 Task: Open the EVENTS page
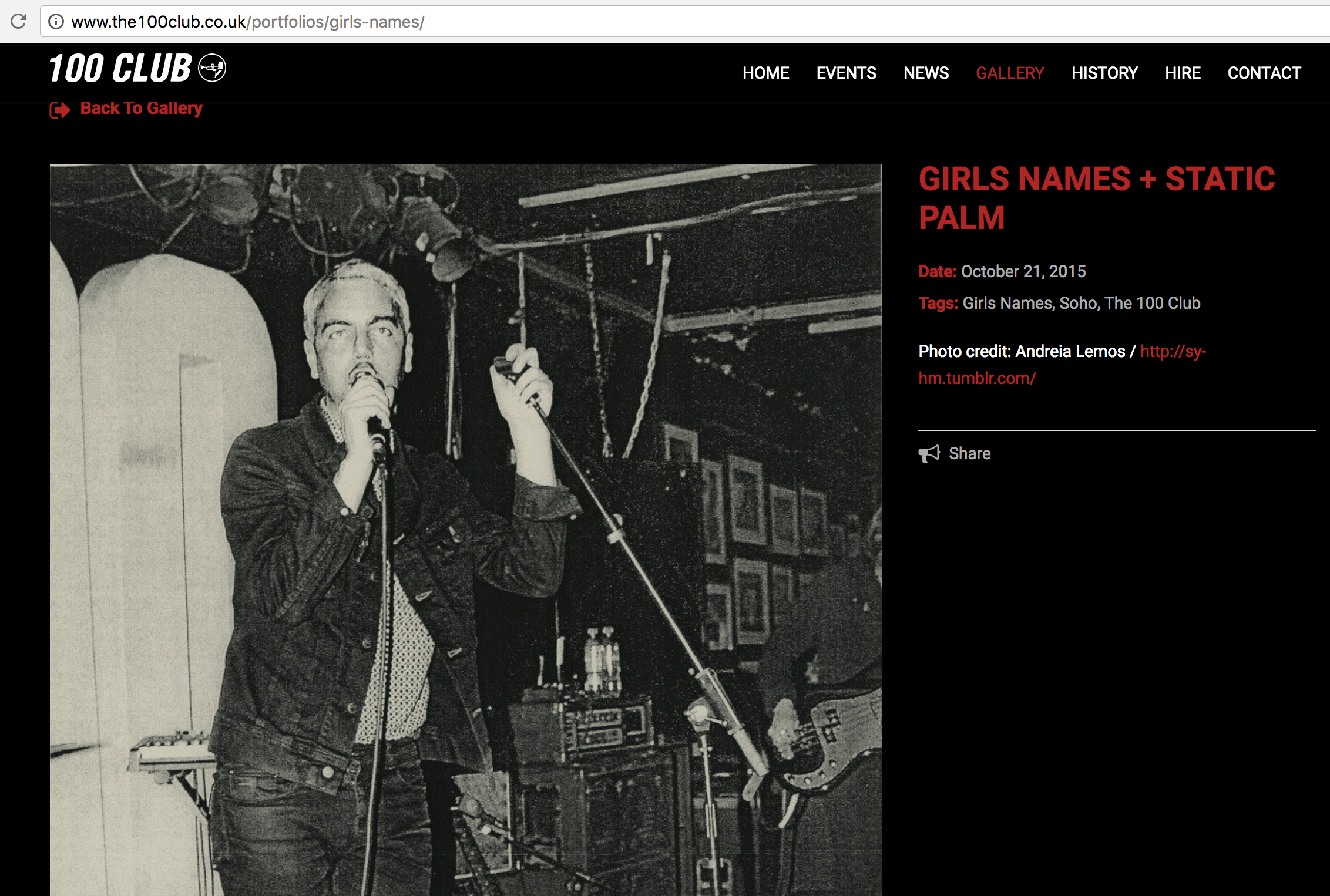pos(846,73)
